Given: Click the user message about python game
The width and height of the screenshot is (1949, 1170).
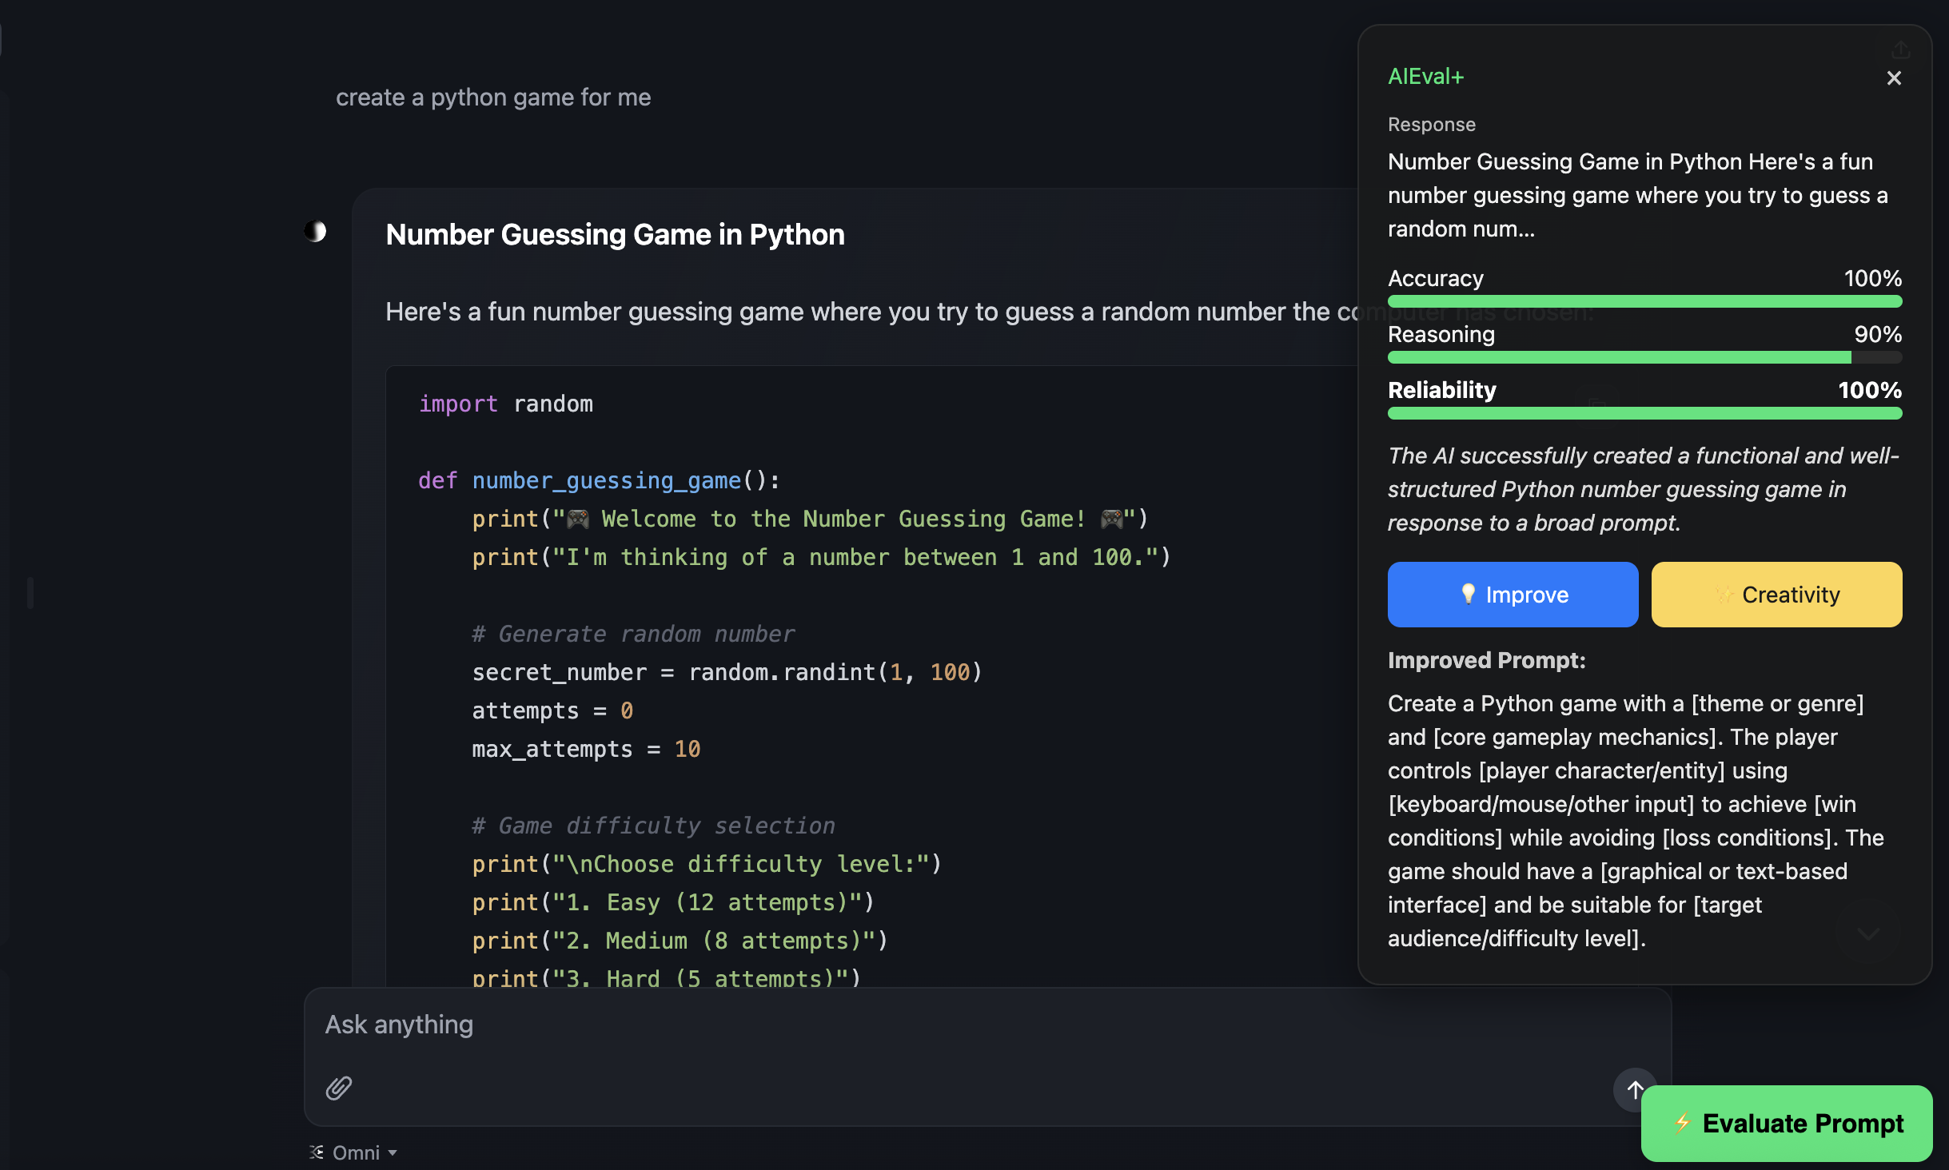Looking at the screenshot, I should coord(493,97).
